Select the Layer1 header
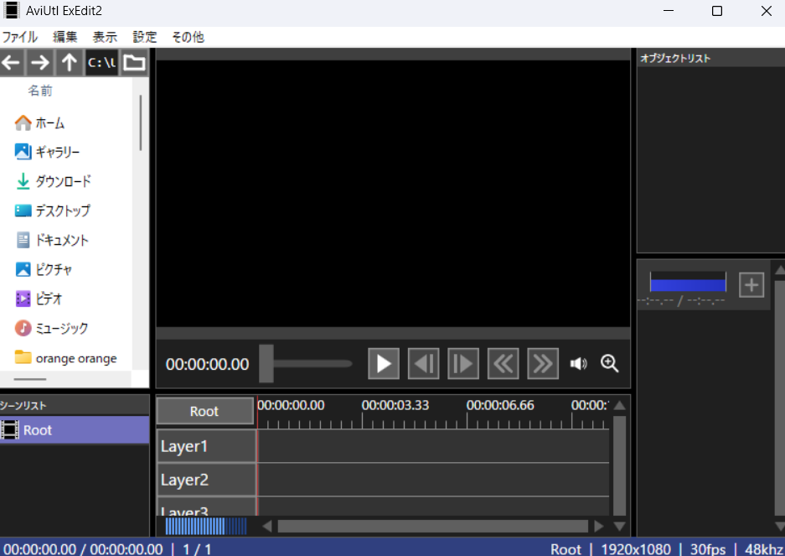The width and height of the screenshot is (785, 556). click(x=206, y=446)
